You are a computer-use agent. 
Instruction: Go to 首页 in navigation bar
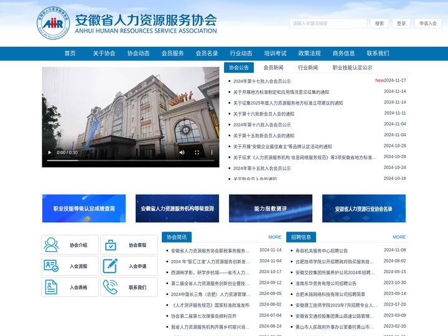[70, 54]
